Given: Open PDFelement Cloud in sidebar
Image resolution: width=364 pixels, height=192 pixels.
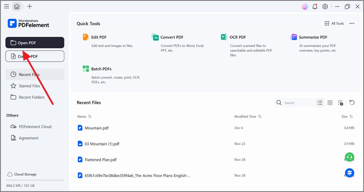Looking at the screenshot, I should pyautogui.click(x=35, y=127).
